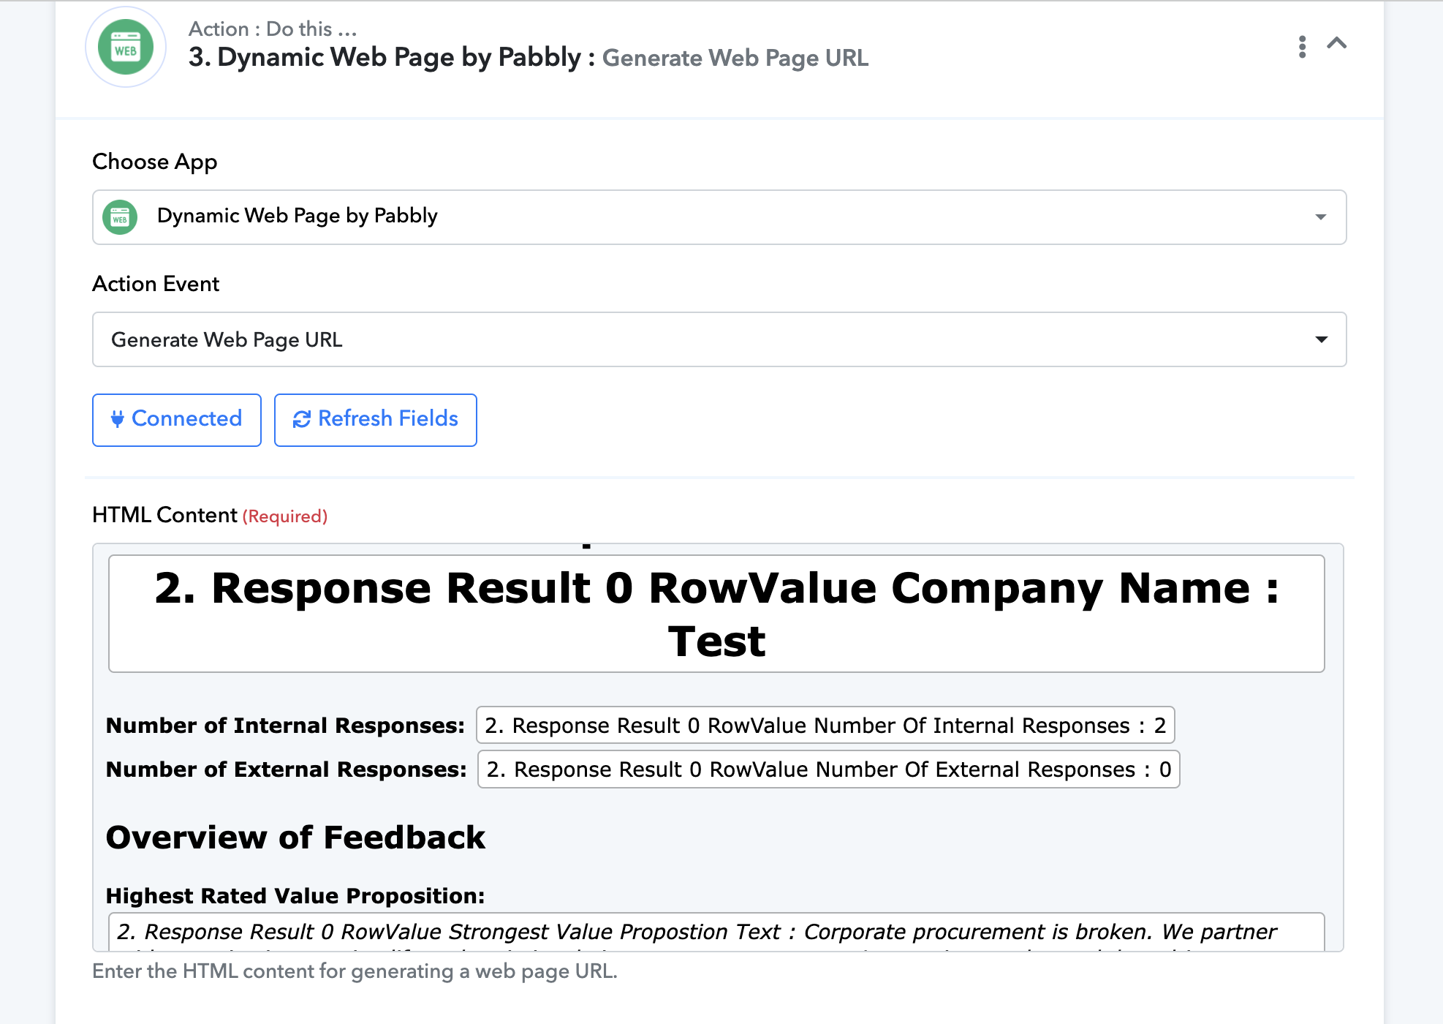Click Generate Web Page URL field text
1443x1024 pixels.
pyautogui.click(x=227, y=339)
